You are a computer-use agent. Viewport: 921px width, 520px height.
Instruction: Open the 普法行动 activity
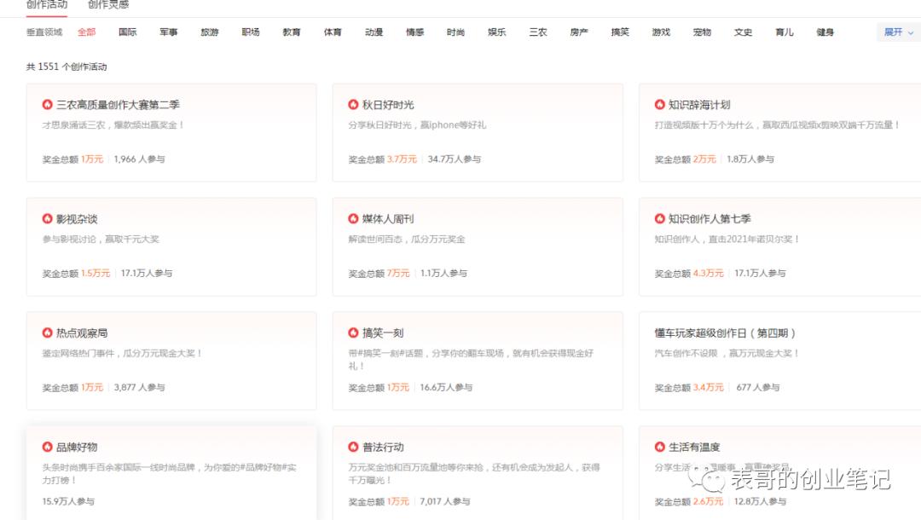382,446
